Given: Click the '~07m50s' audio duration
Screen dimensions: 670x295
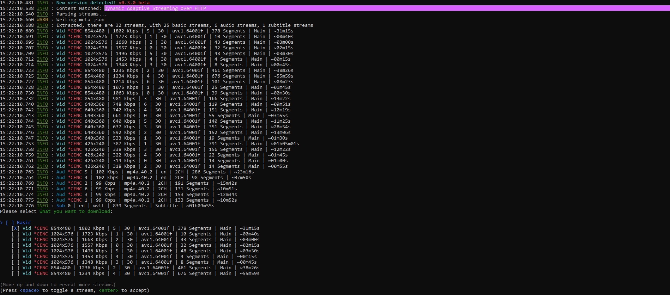Looking at the screenshot, I should 241,178.
